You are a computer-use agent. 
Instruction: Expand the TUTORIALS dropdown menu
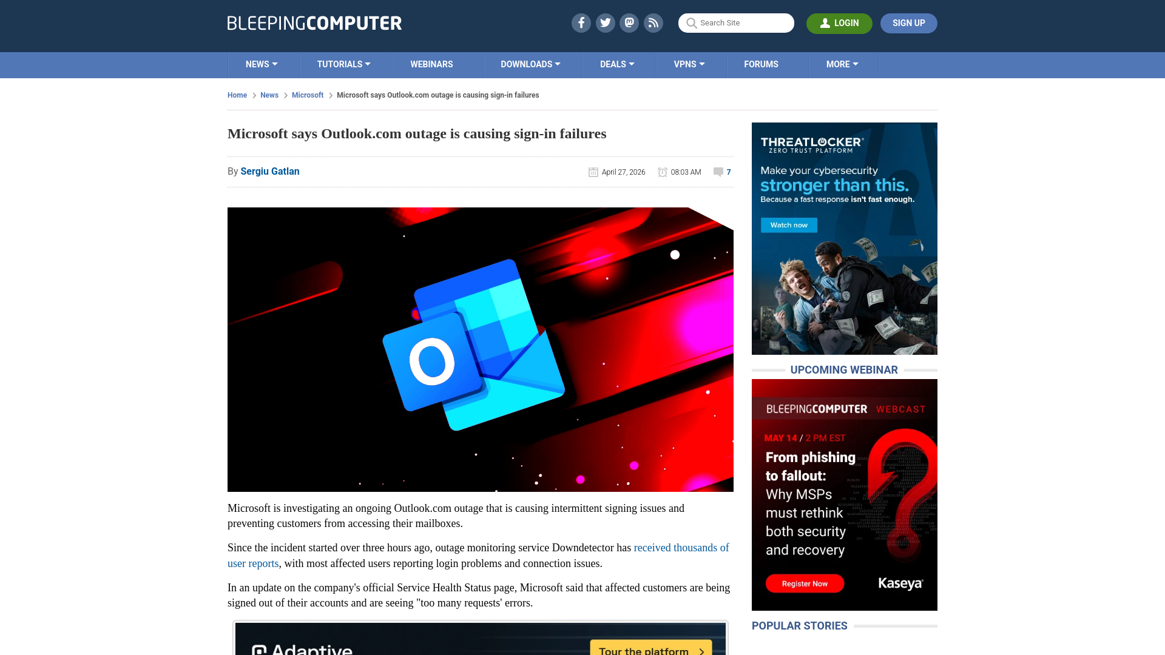tap(344, 64)
